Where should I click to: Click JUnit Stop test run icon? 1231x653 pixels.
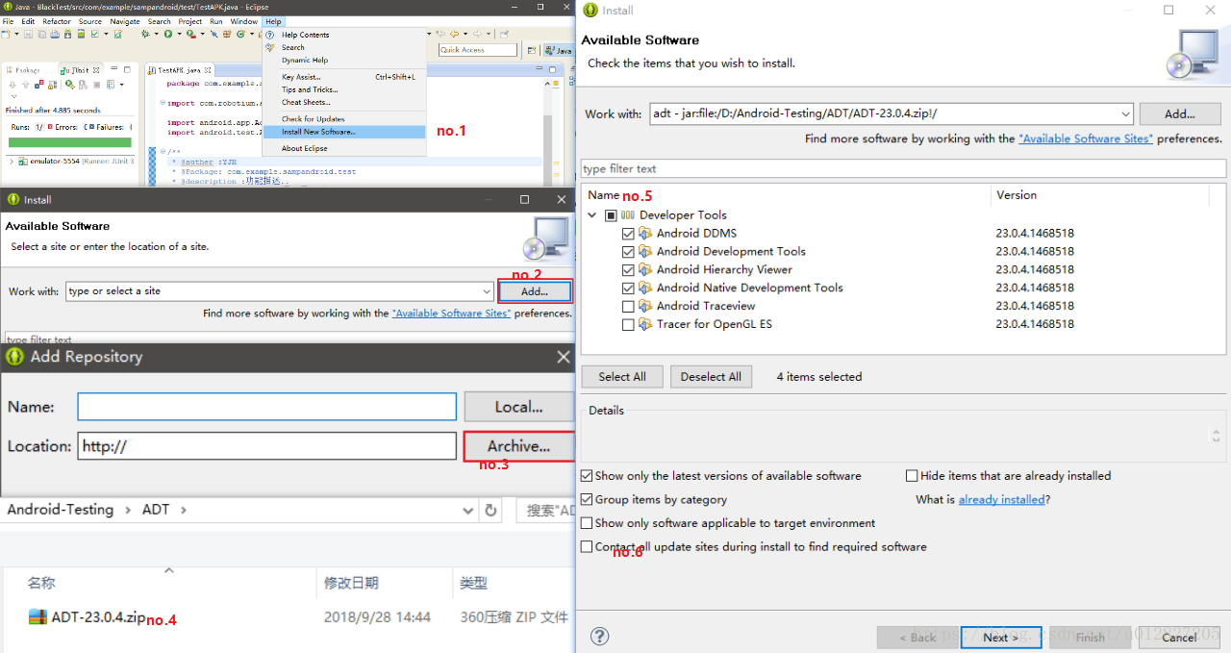pos(97,85)
